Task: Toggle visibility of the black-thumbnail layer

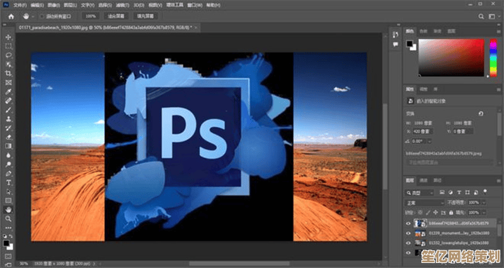Action: [x=408, y=253]
